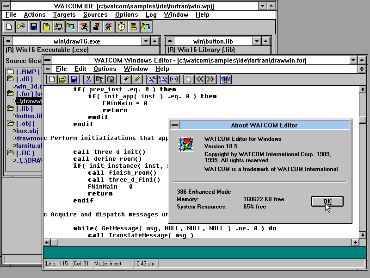Click the make-all icon at IDE toolbar end

(x=146, y=26)
